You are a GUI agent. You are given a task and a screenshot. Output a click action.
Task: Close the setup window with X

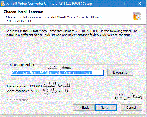(x=139, y=4)
